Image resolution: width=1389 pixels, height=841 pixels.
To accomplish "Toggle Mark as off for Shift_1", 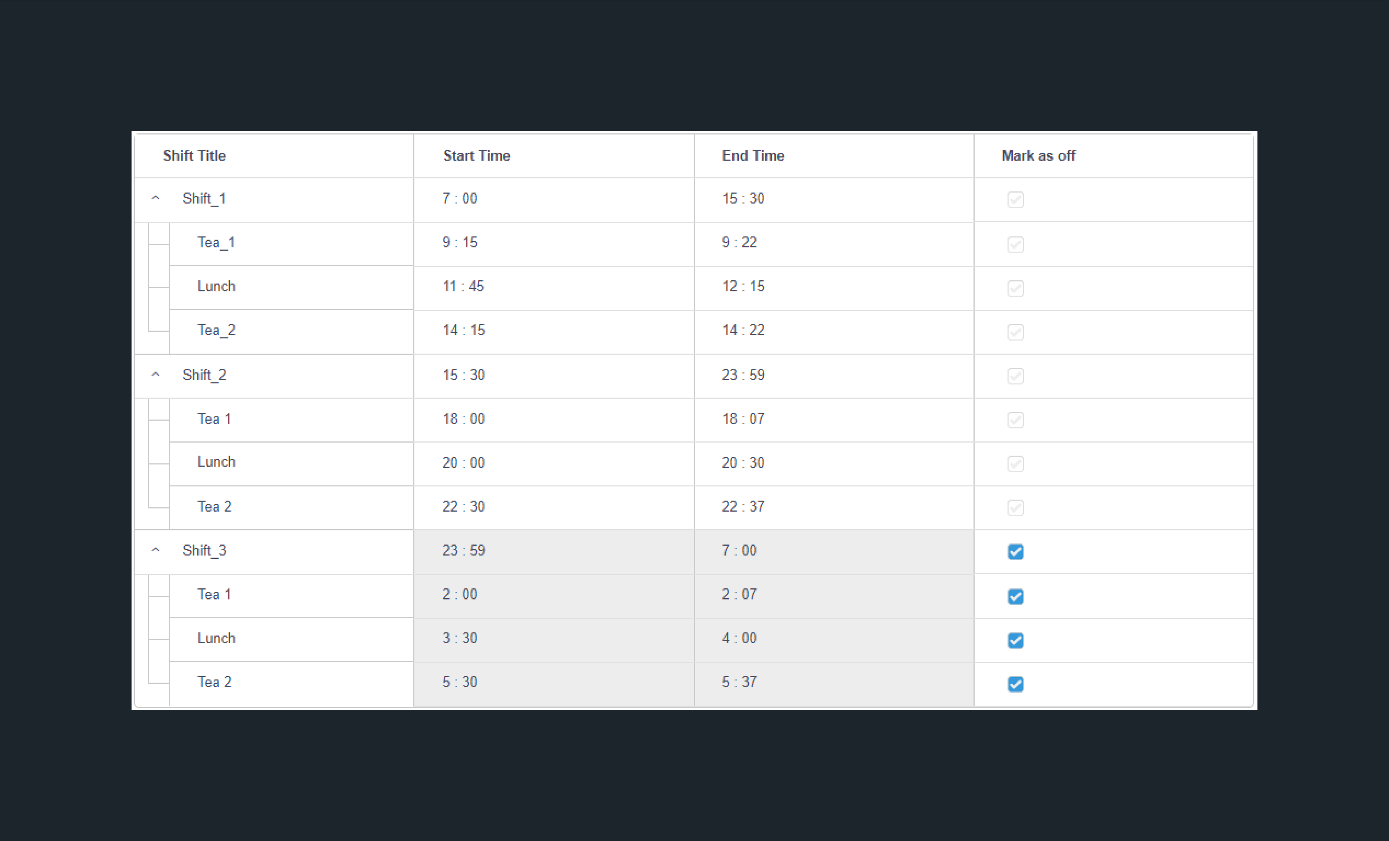I will pos(1015,200).
